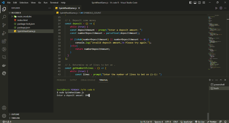Switch to the DEBUG CONSOLE tab
Screen dimensions: 229x123
88,80
